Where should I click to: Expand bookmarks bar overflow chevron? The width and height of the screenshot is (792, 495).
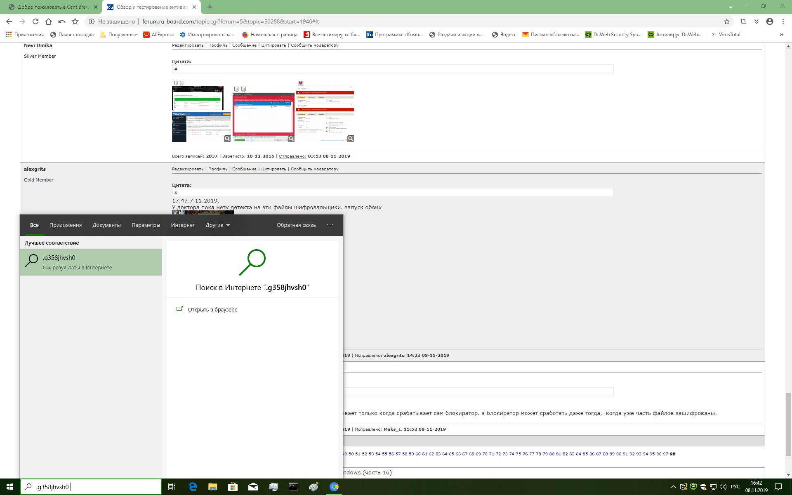tap(781, 35)
